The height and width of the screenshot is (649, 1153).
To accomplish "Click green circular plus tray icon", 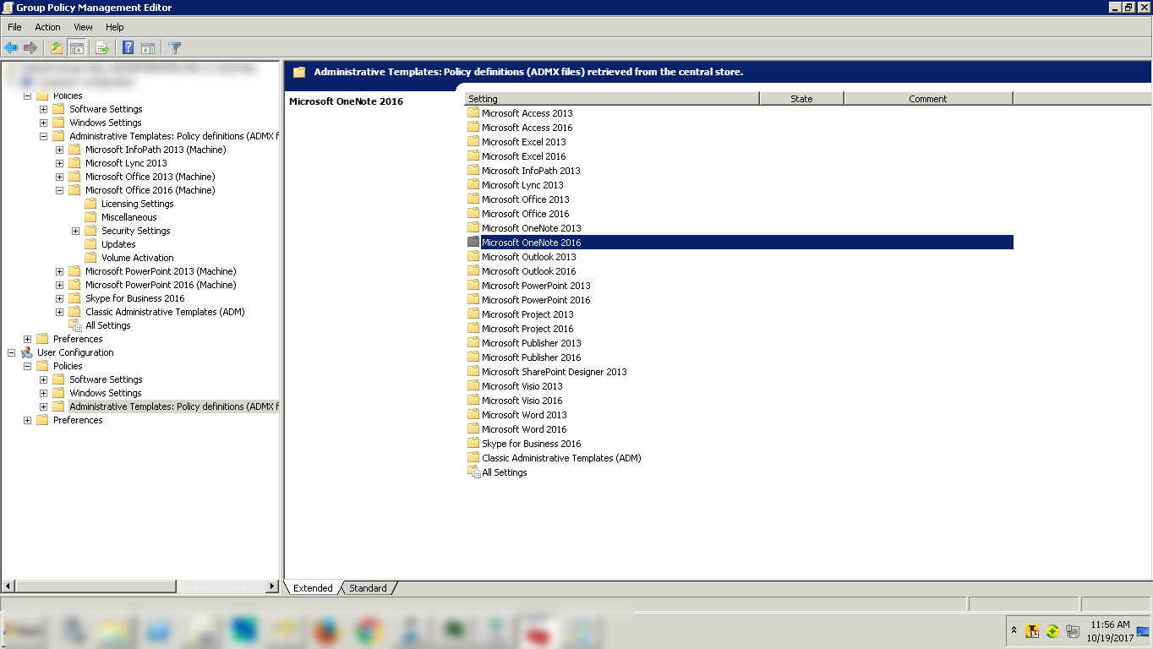I will (x=1052, y=630).
